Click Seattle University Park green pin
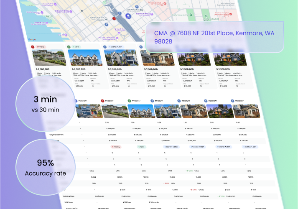This screenshot has width=298, height=209. pyautogui.click(x=191, y=15)
